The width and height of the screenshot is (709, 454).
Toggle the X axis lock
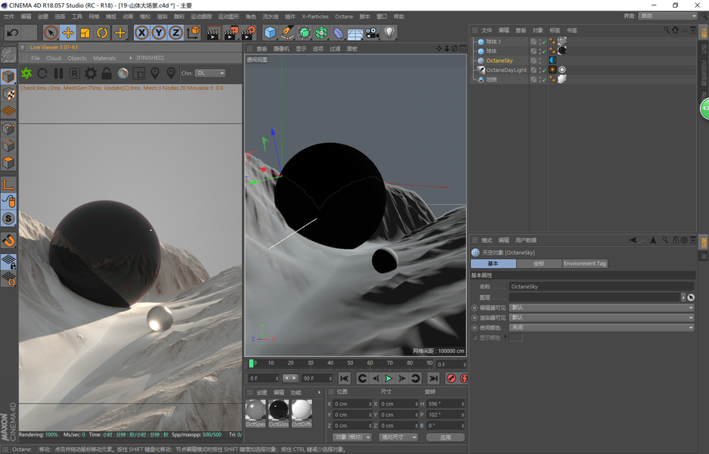[x=141, y=33]
